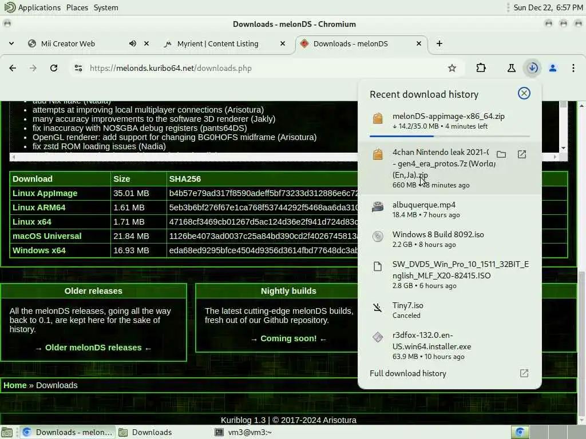Download the Linux x64 build
The height and width of the screenshot is (439, 586).
[x=32, y=222]
